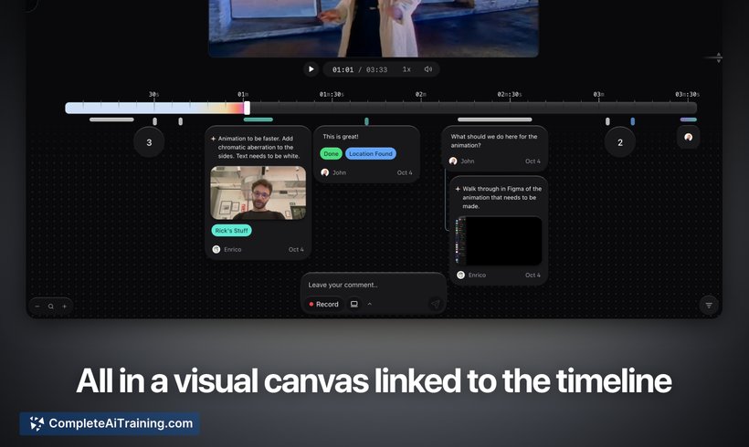This screenshot has width=749, height=447.
Task: Zoom out the canvas with minus
Action: tap(37, 307)
